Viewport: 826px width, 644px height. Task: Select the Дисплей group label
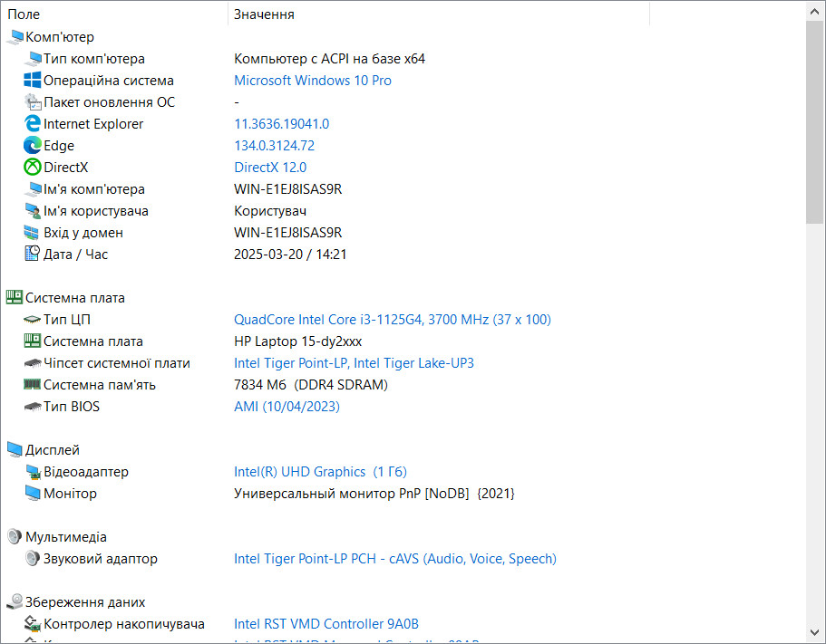tap(53, 450)
